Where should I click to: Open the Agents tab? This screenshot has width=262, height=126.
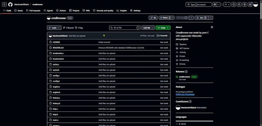48,11
